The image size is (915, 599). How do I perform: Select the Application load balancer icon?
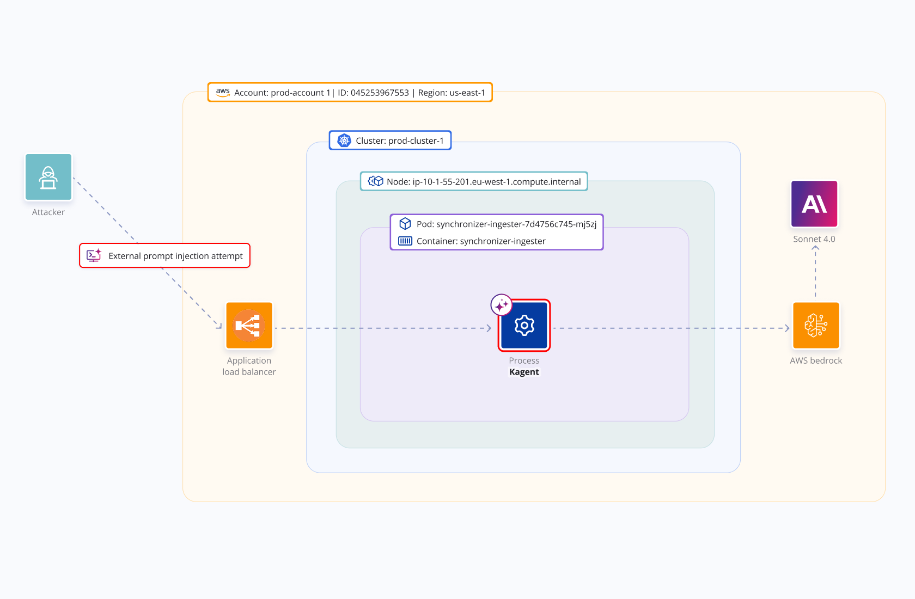249,326
